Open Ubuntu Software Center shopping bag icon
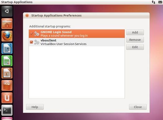This screenshot has height=120, width=163. point(7,85)
